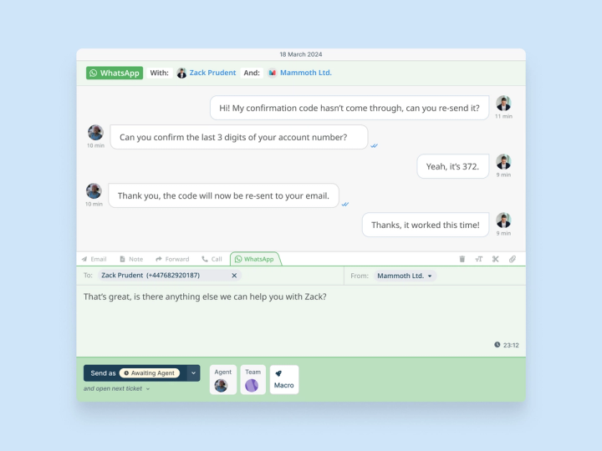Remove Zack Prudent recipient with X
The image size is (602, 451).
tap(234, 276)
